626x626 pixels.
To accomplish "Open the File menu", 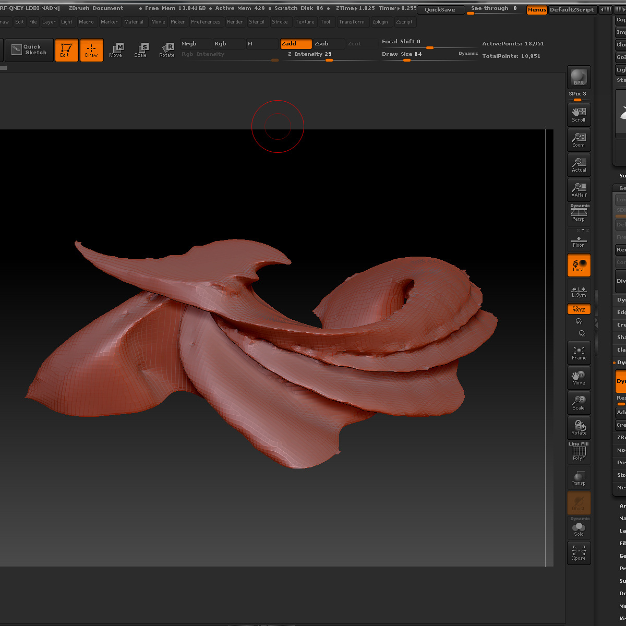I will click(33, 22).
